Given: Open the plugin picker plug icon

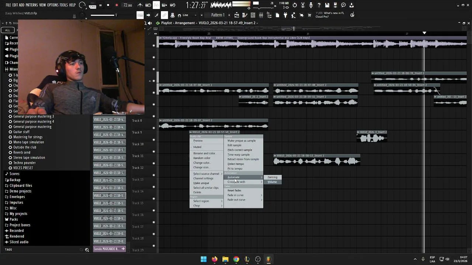Looking at the screenshot, I should tap(285, 15).
